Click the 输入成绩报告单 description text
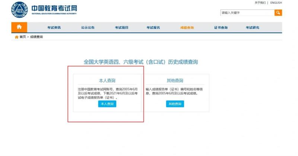This screenshot has width=298, height=156. [x=174, y=91]
